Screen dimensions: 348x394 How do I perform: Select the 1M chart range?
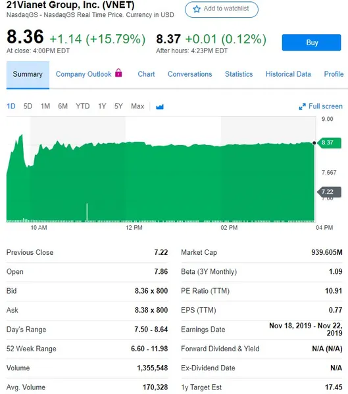45,106
